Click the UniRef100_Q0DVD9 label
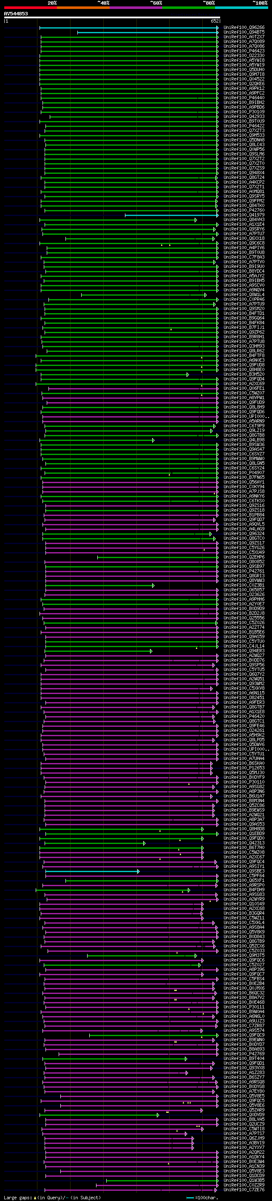Viewport: 272px width, 1201px height. tap(244, 1115)
